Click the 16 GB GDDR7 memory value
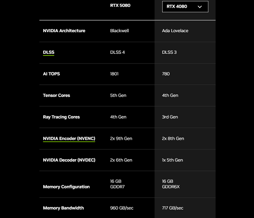Viewport: 254px width, 218px height. [x=117, y=184]
